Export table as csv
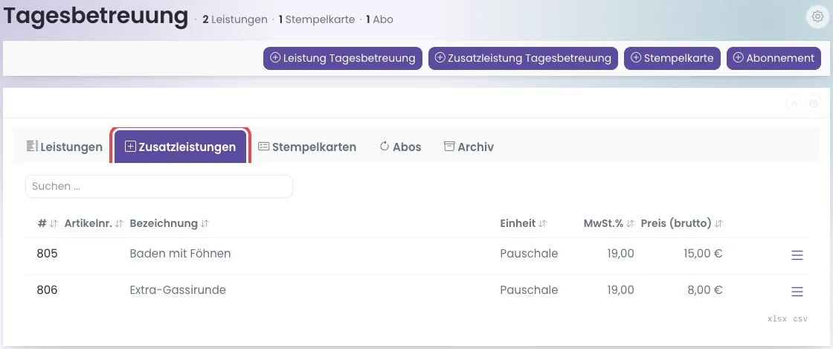 [800, 319]
